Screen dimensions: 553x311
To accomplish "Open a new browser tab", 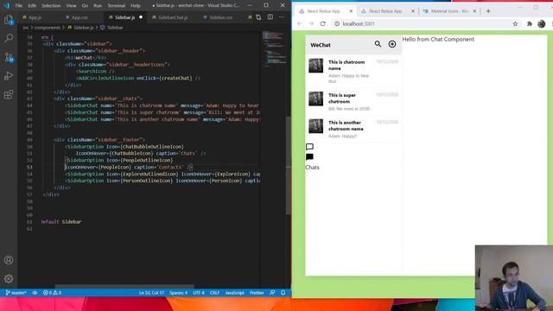I will tap(488, 11).
